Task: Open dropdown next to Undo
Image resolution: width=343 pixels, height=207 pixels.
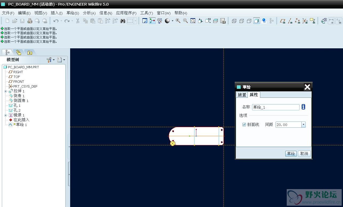Action: tap(61, 21)
